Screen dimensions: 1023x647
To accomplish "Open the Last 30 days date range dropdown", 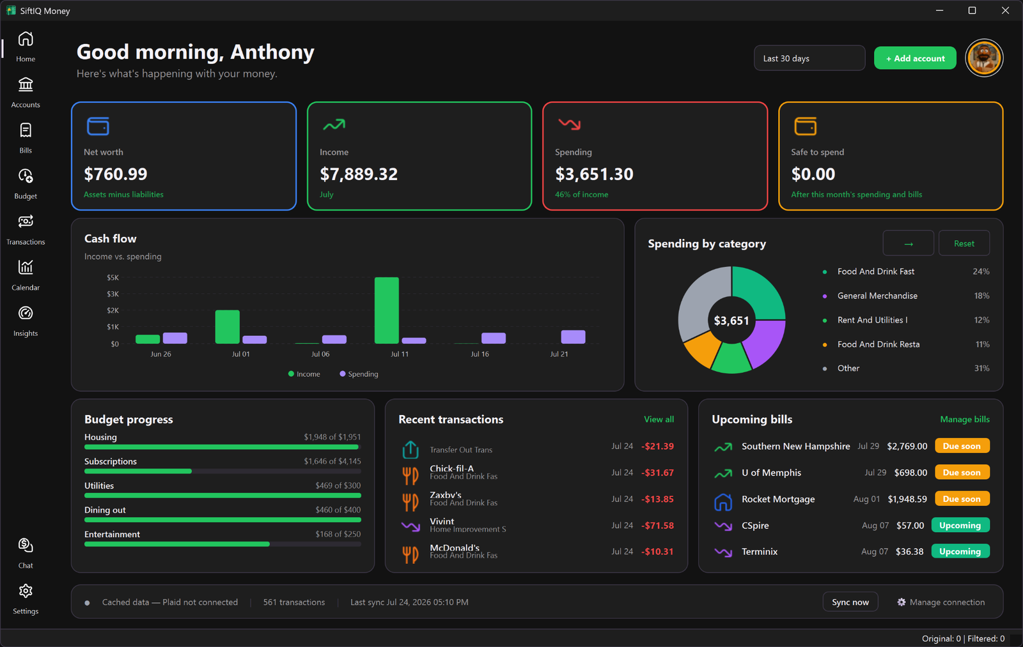I will 809,58.
